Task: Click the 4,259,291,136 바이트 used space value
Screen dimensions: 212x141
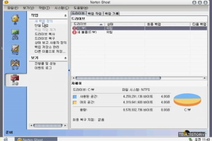Action: click(138, 96)
